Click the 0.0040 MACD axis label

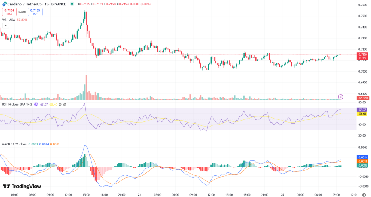363,147
